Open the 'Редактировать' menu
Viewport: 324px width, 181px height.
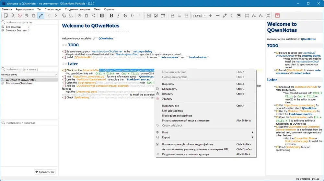25,9
